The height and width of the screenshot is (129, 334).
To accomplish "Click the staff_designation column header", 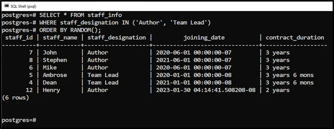I will (x=117, y=38).
